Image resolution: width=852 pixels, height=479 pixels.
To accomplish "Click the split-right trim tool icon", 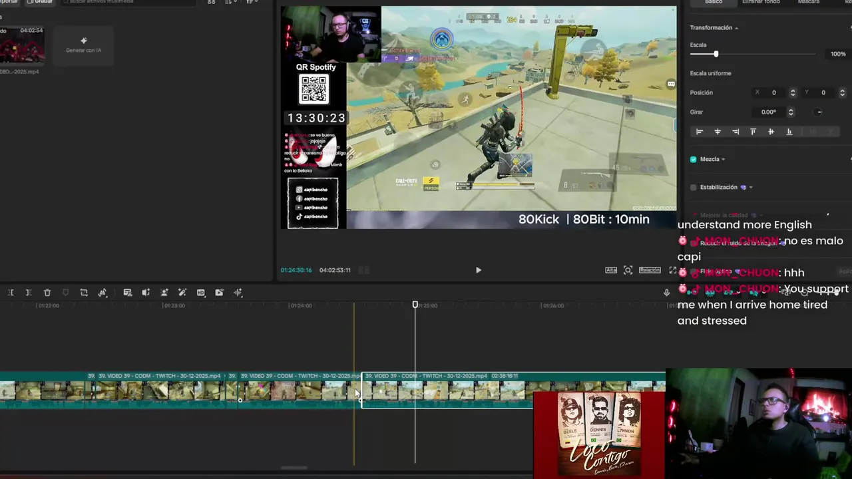I will pos(28,293).
